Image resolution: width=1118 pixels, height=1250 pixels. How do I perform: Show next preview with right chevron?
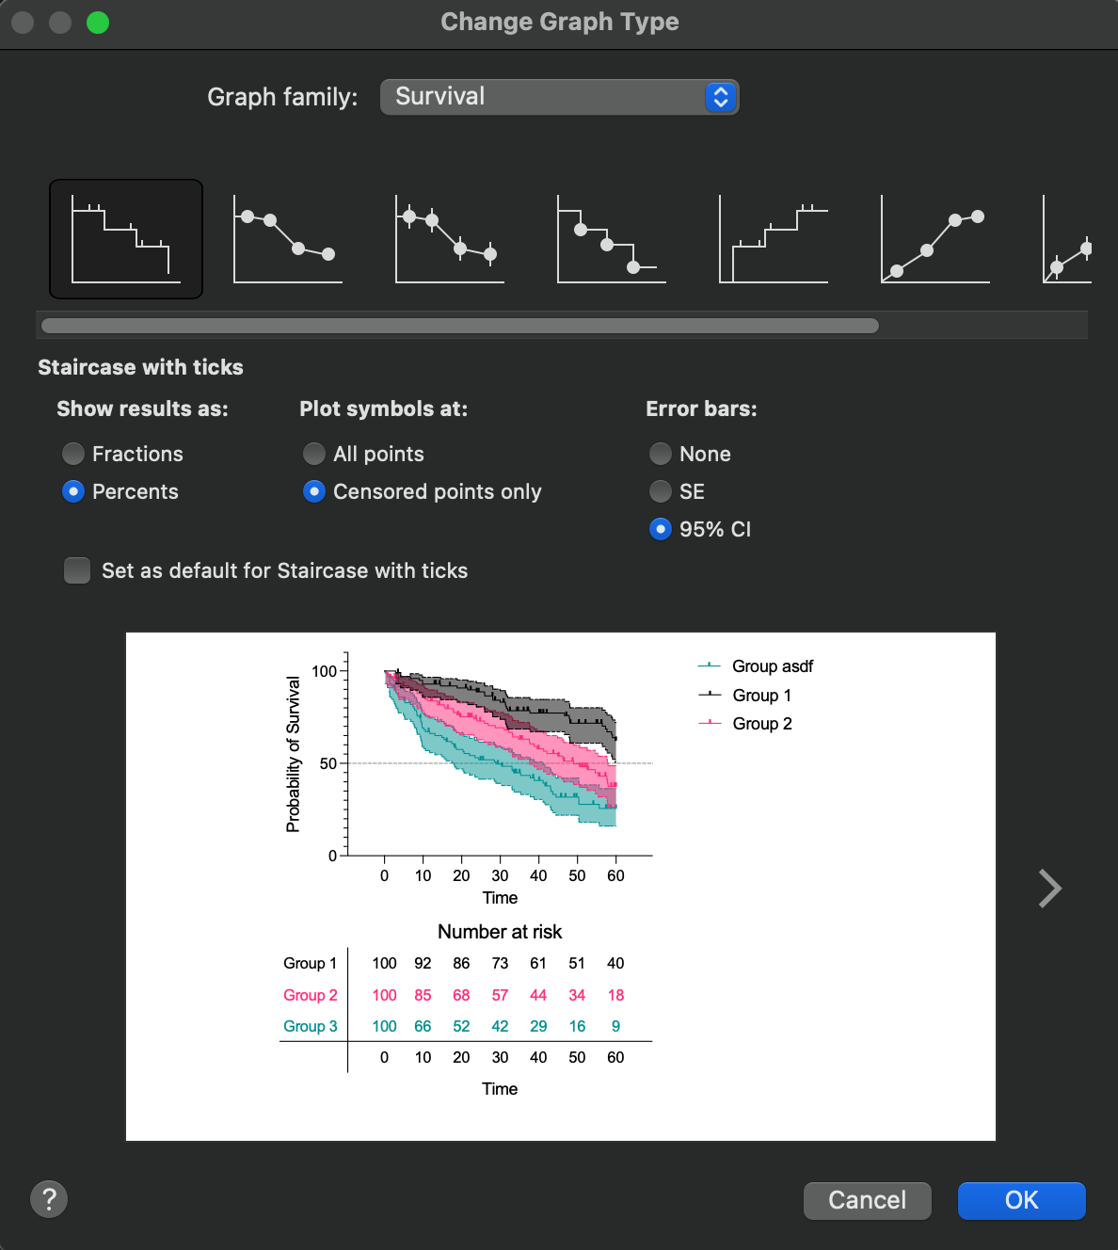click(x=1049, y=888)
